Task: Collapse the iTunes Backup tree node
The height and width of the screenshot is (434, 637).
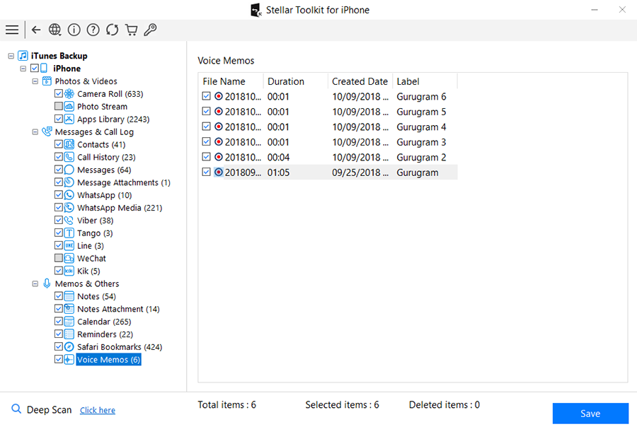Action: tap(11, 56)
